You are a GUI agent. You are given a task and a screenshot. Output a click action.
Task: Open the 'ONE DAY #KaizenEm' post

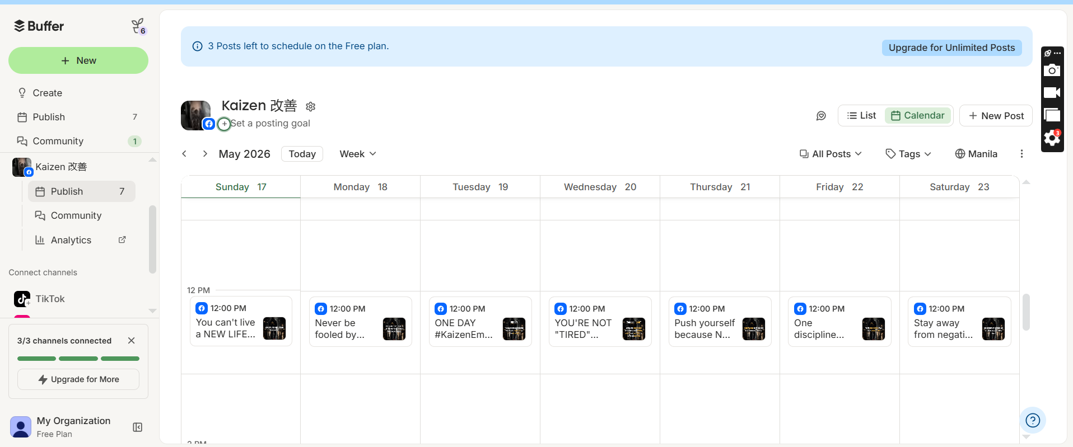coord(480,322)
